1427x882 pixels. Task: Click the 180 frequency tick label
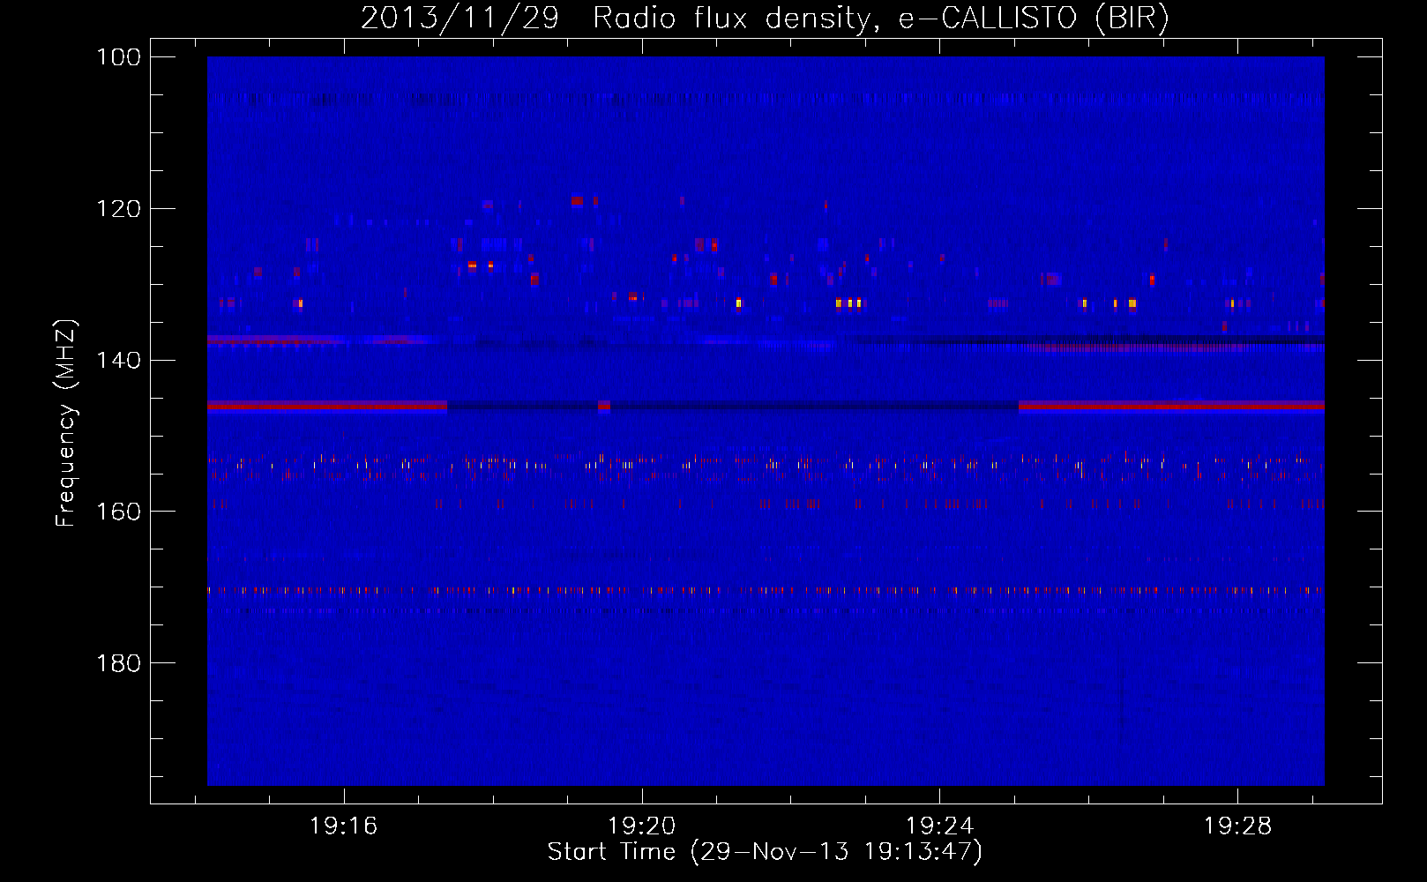(118, 663)
